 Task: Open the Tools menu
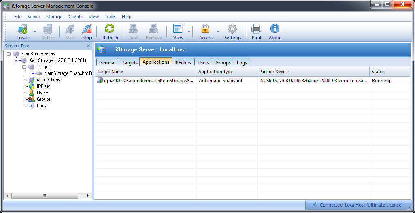coord(110,17)
